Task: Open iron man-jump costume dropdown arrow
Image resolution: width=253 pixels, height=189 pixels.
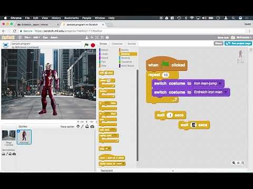Action: 220,83
